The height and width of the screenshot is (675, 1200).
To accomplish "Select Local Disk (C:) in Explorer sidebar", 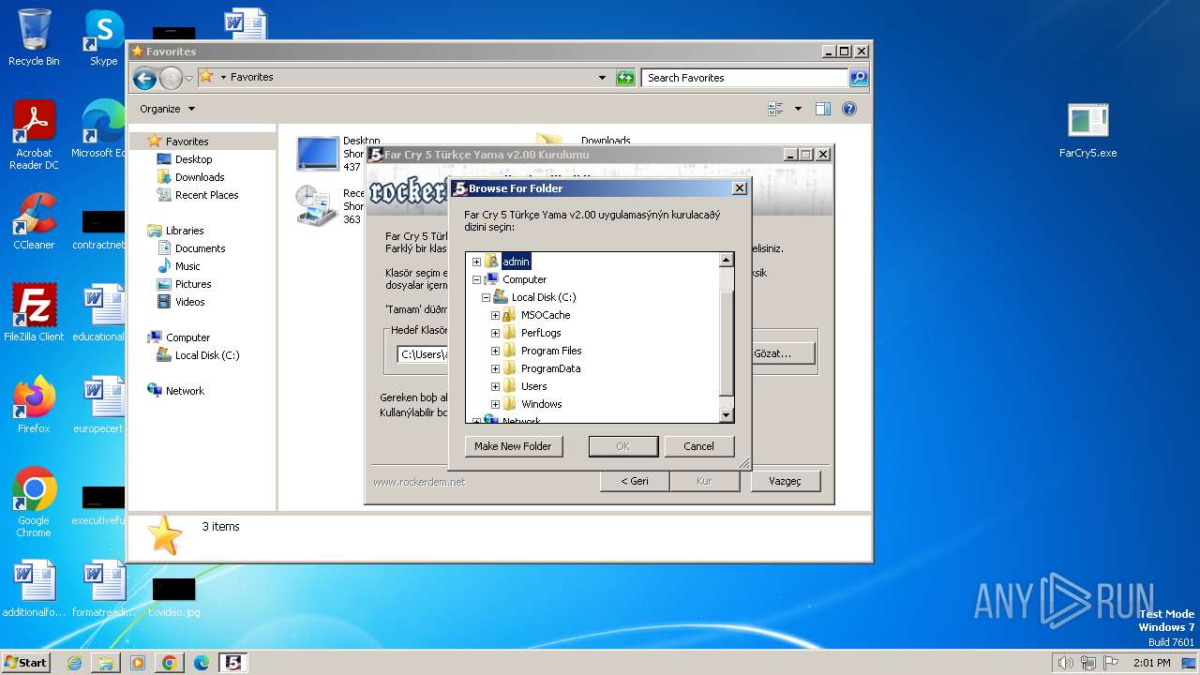I will [x=206, y=355].
